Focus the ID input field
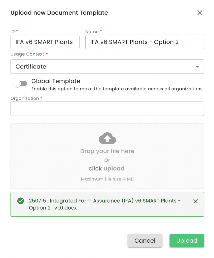Image resolution: width=214 pixels, height=258 pixels. point(45,42)
